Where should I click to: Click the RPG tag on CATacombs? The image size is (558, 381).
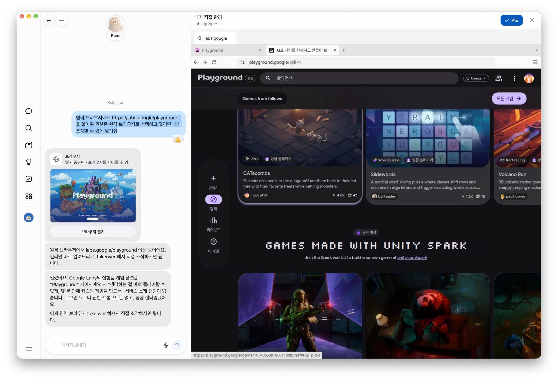pyautogui.click(x=251, y=159)
